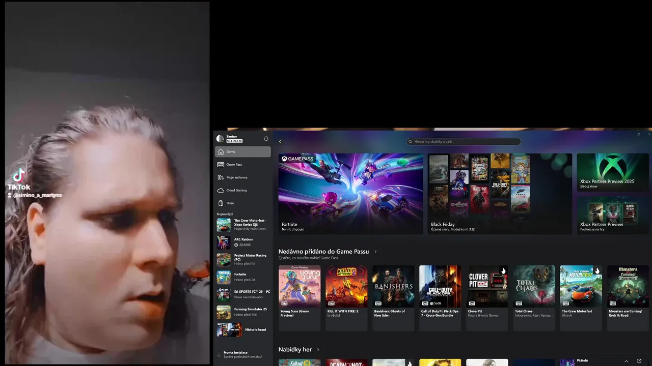Screen dimensions: 652x366
Task: Open the Moje knihovna menu item
Action: (243, 177)
